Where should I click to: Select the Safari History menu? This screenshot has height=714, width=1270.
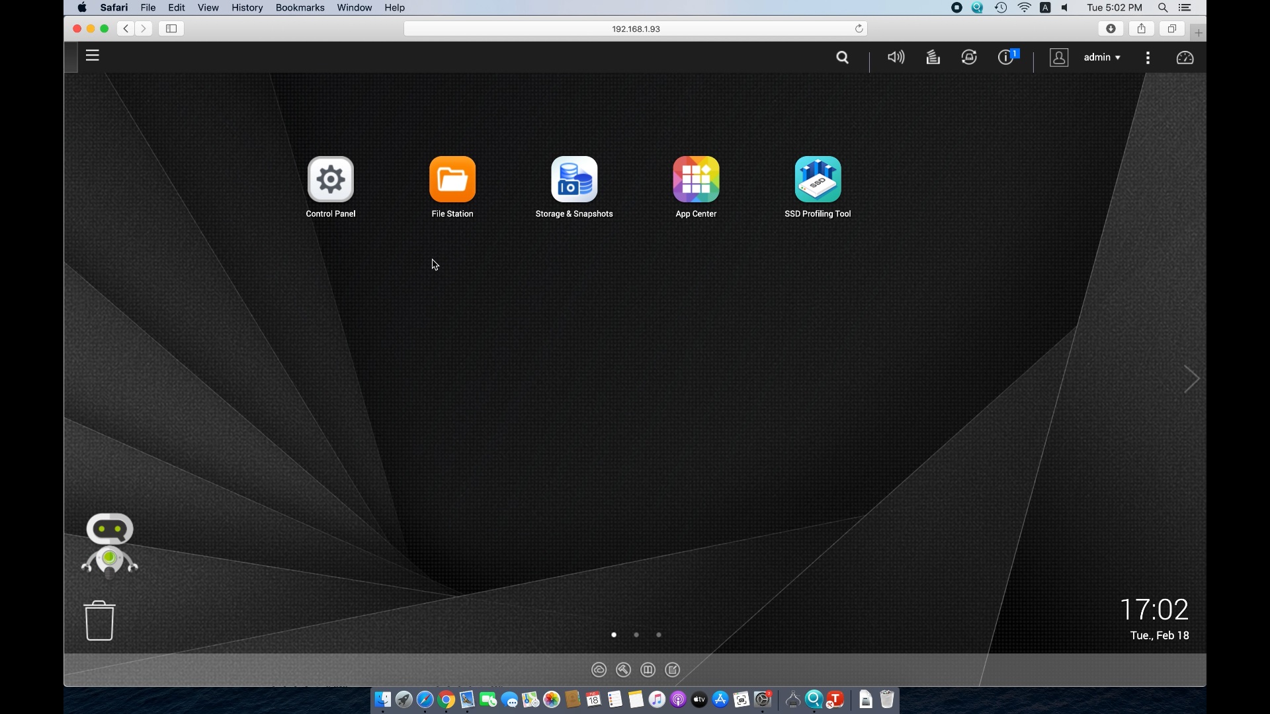click(x=247, y=8)
